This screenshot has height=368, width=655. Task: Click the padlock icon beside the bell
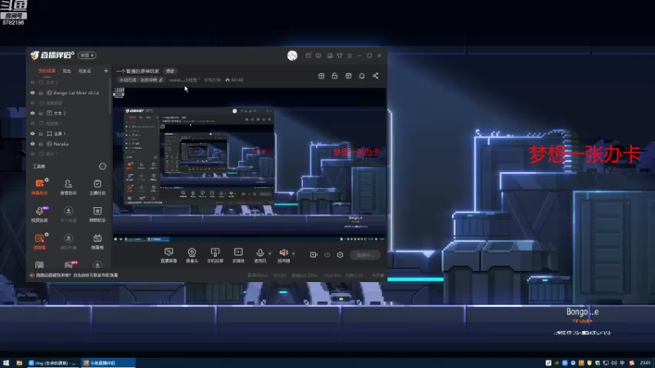pos(335,76)
